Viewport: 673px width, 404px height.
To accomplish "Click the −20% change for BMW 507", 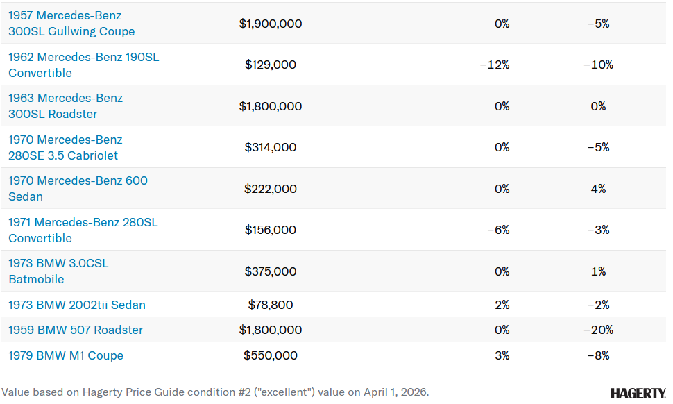I will pos(598,330).
